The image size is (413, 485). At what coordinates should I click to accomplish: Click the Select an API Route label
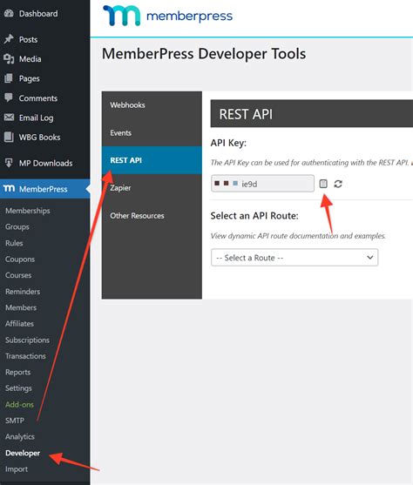254,216
